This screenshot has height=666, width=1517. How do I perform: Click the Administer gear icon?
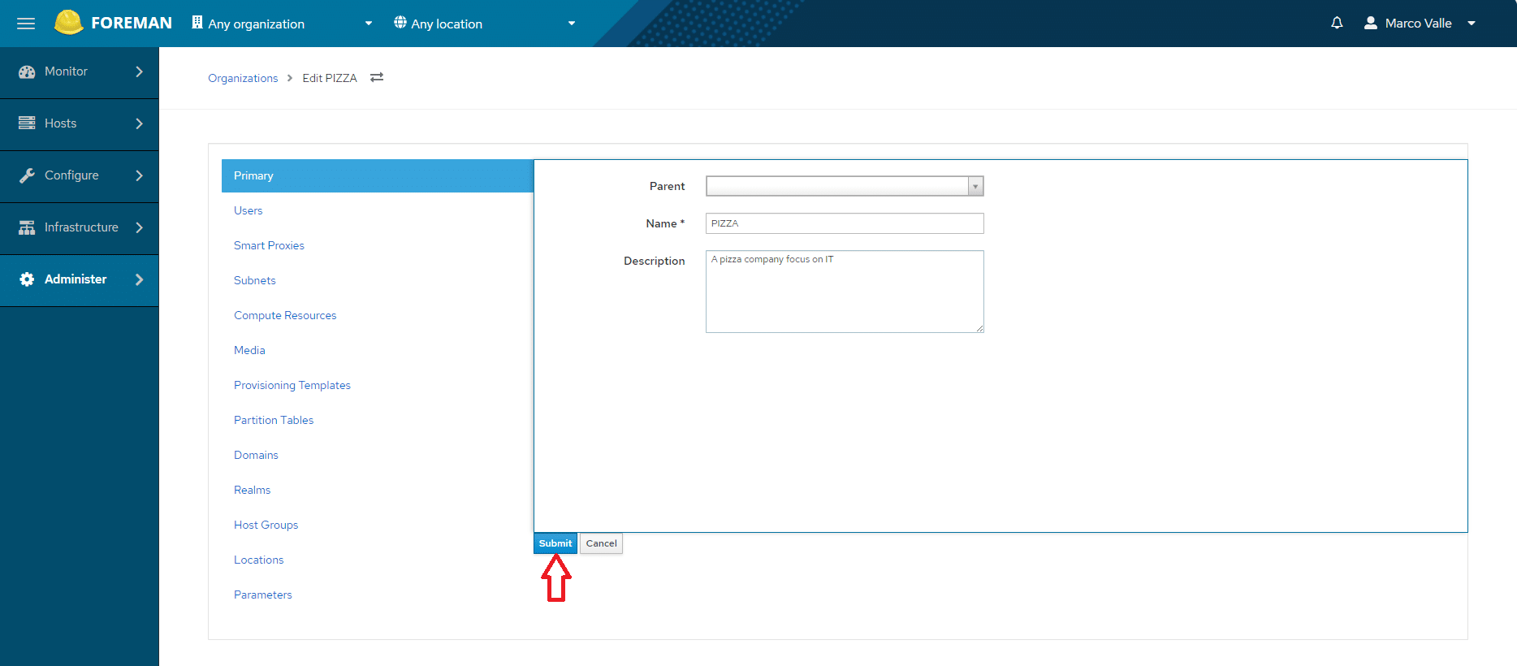[27, 279]
